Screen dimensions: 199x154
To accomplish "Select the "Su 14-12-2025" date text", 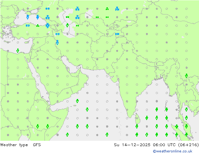I will 132,145.
